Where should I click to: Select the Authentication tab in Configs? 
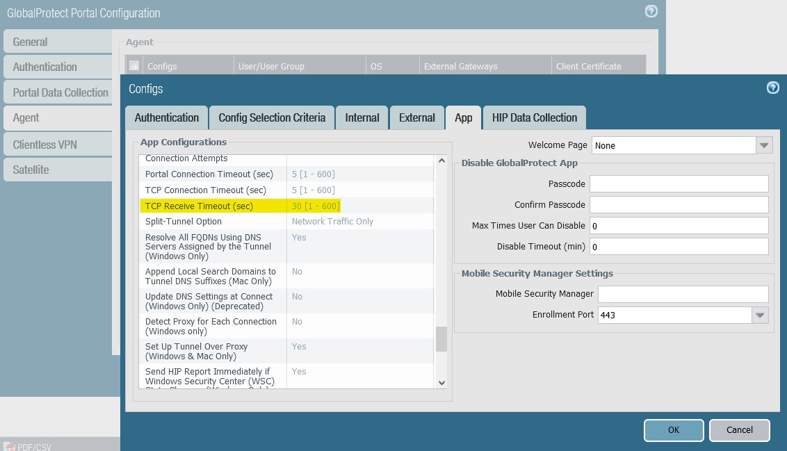[166, 117]
